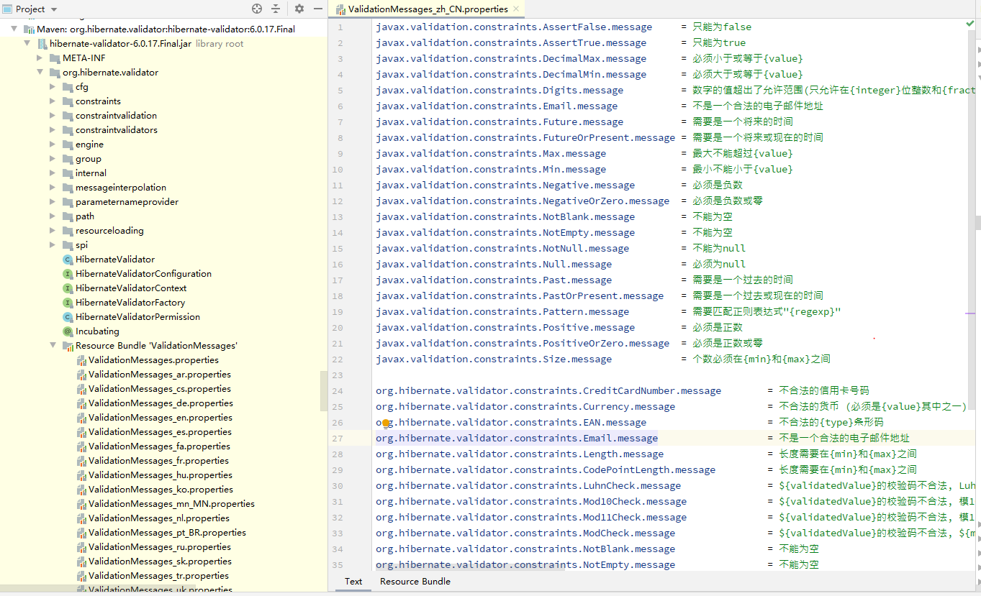Click the Maven library icon in tree

click(30, 29)
